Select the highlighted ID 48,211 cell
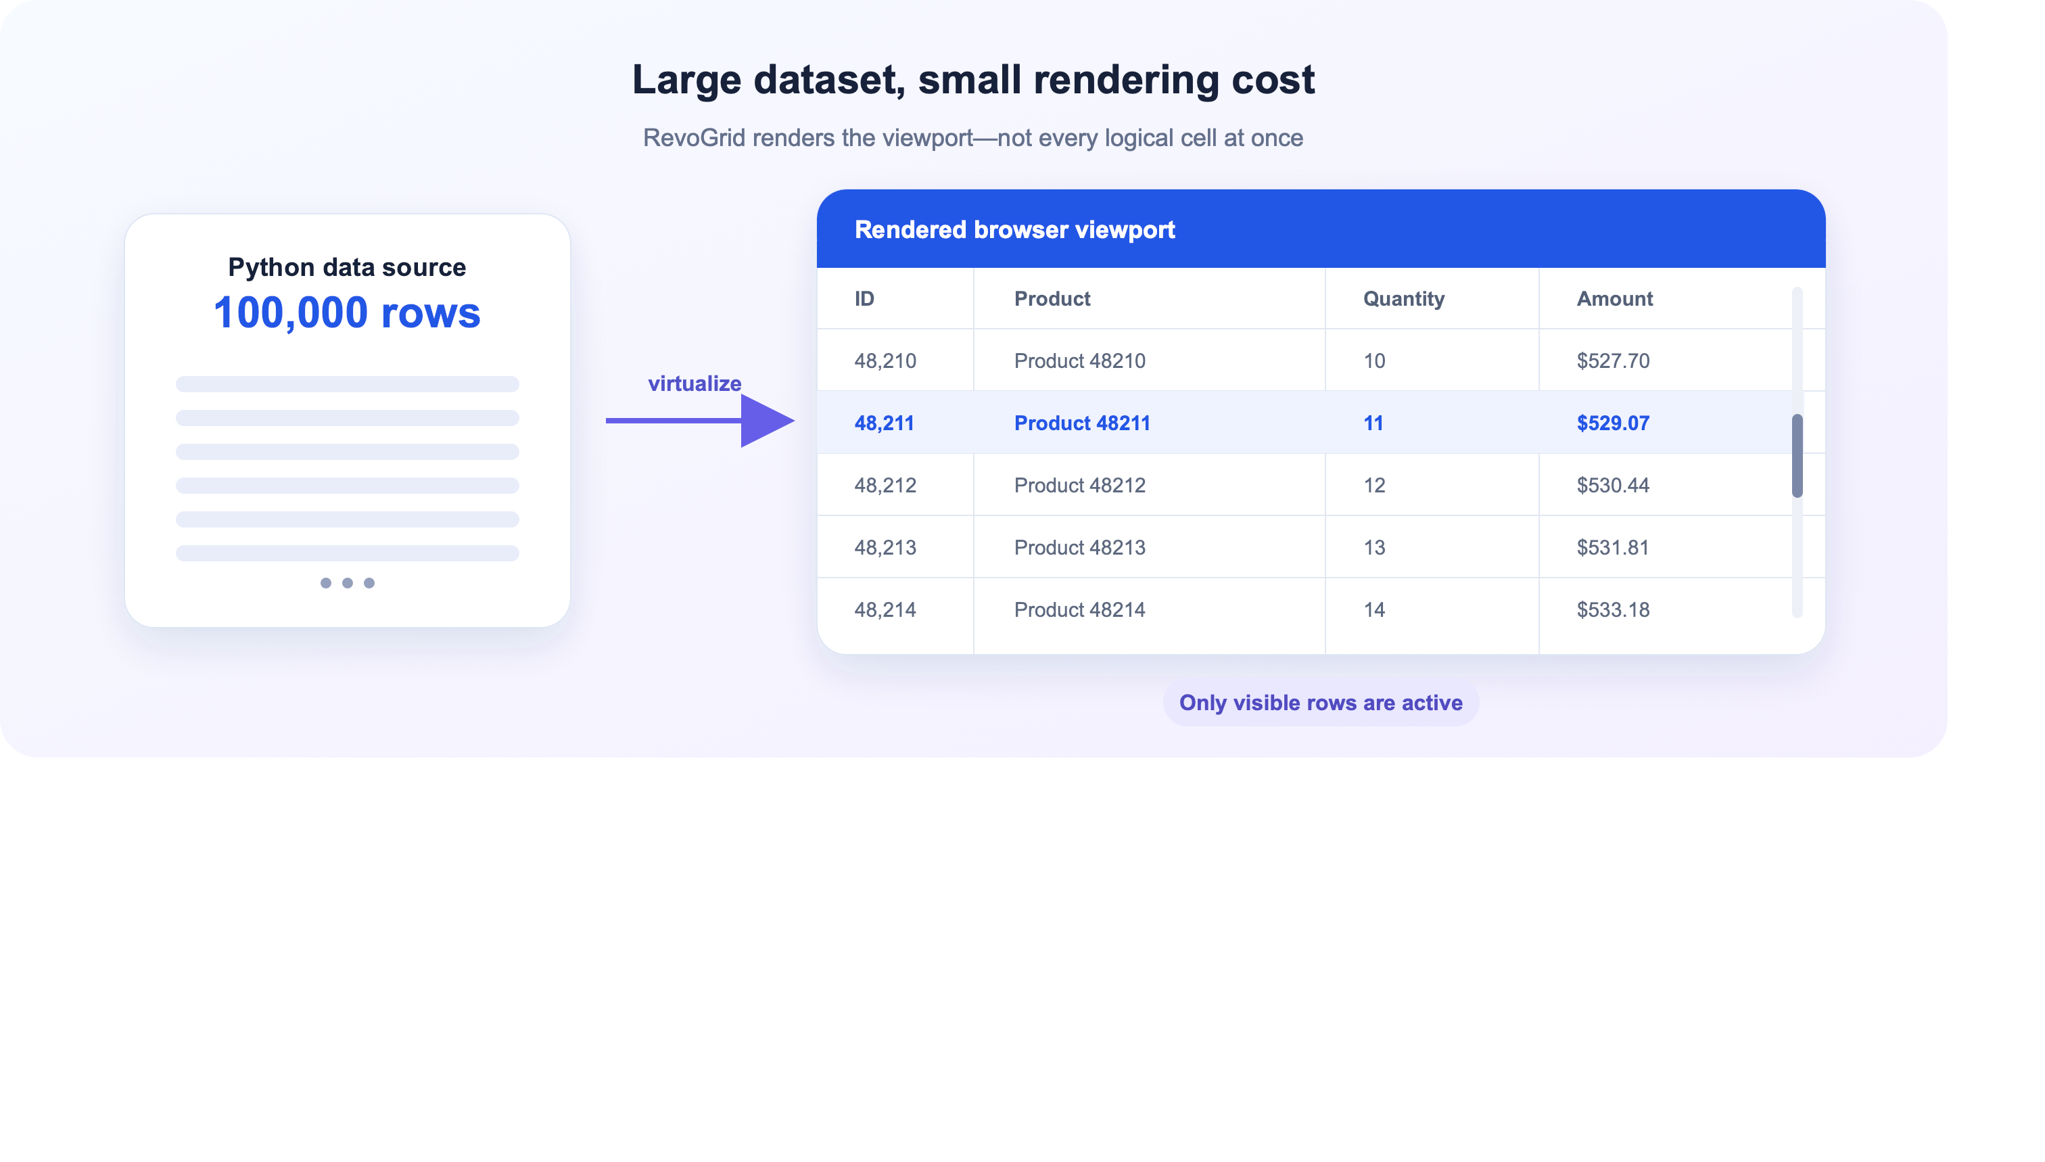The image size is (2045, 1162). tap(895, 423)
